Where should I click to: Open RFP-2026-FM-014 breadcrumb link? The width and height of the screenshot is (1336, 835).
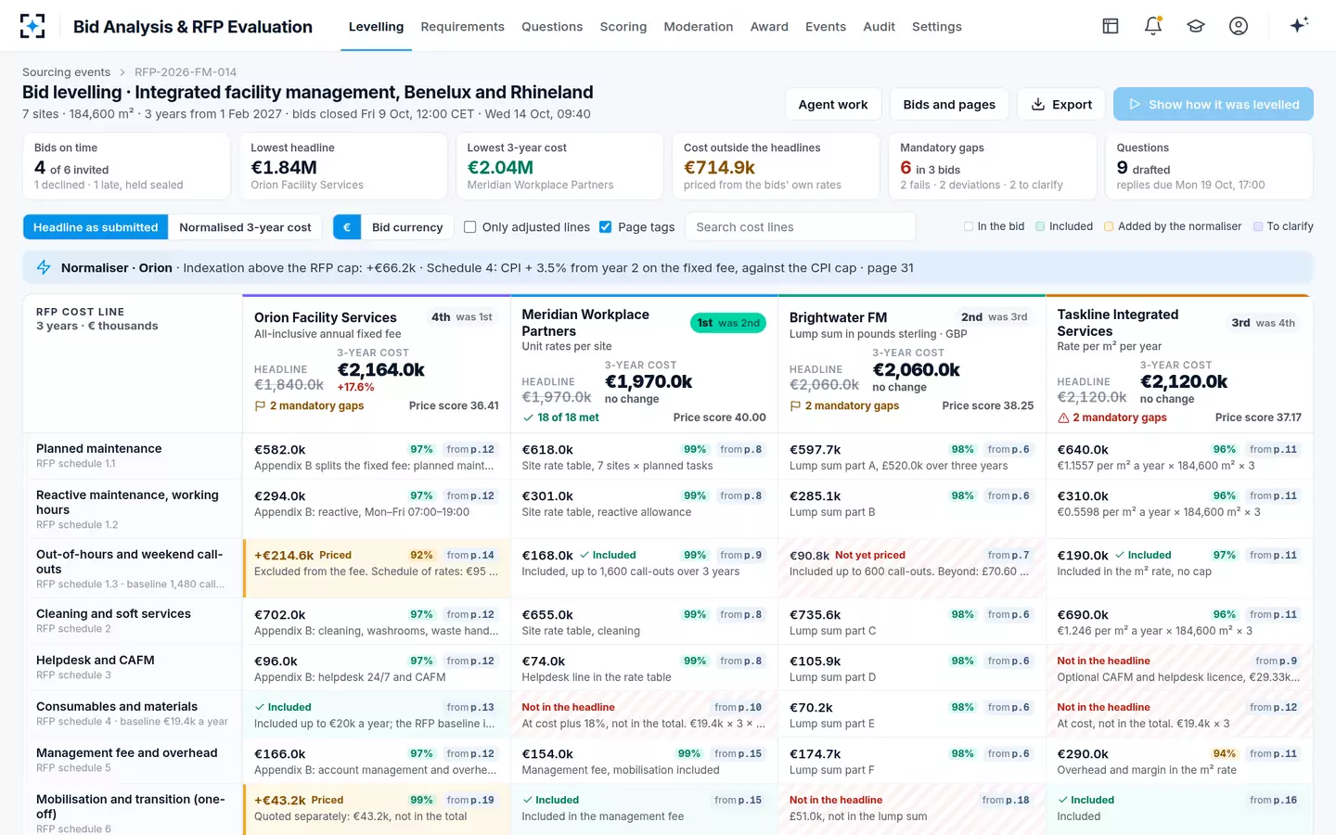186,72
